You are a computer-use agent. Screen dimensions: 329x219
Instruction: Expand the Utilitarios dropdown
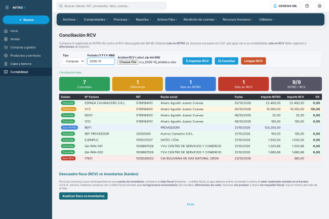266,20
